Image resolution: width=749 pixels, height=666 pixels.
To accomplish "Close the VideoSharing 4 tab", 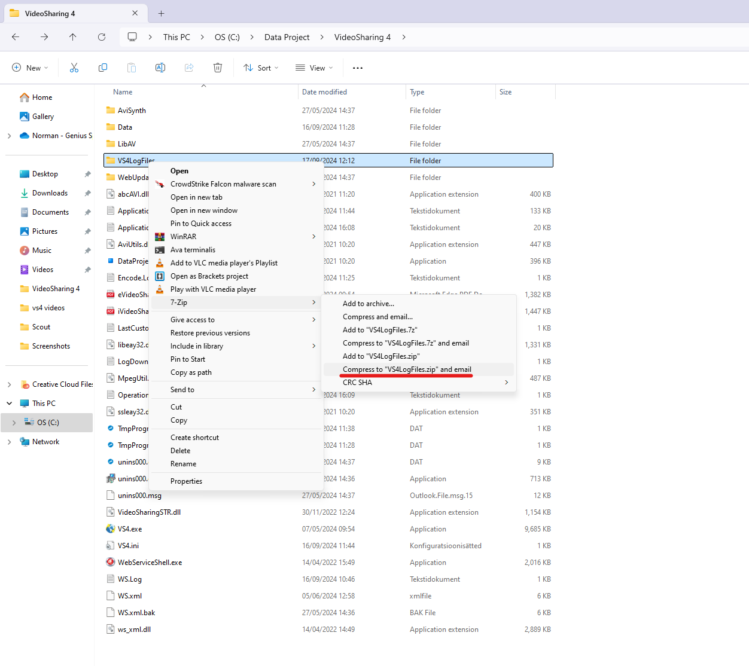I will pyautogui.click(x=135, y=13).
